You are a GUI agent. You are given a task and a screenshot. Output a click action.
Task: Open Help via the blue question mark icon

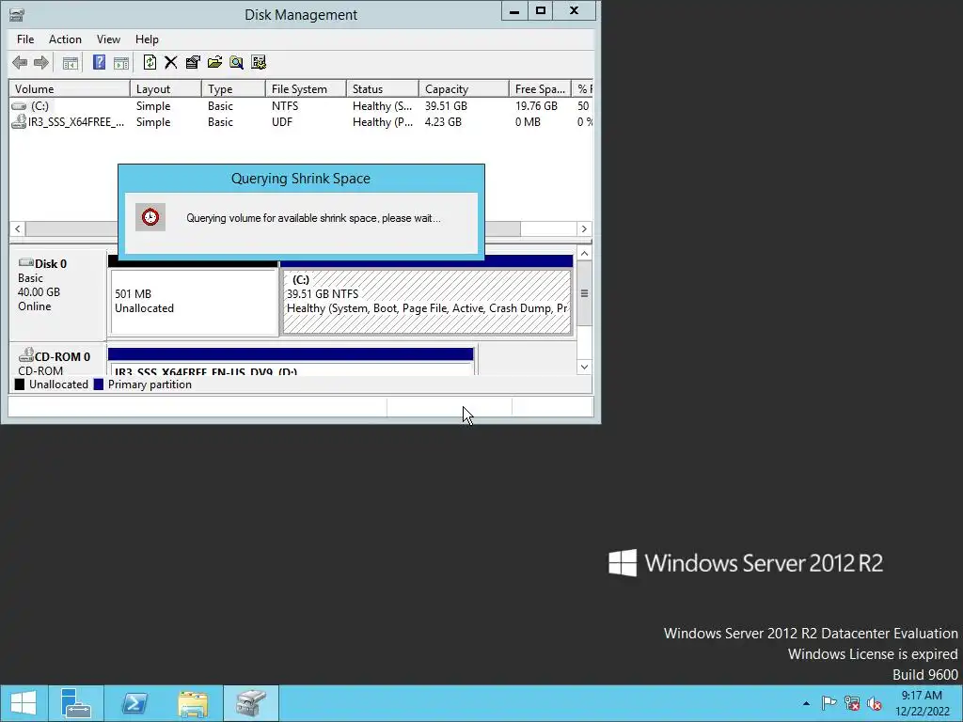(99, 62)
